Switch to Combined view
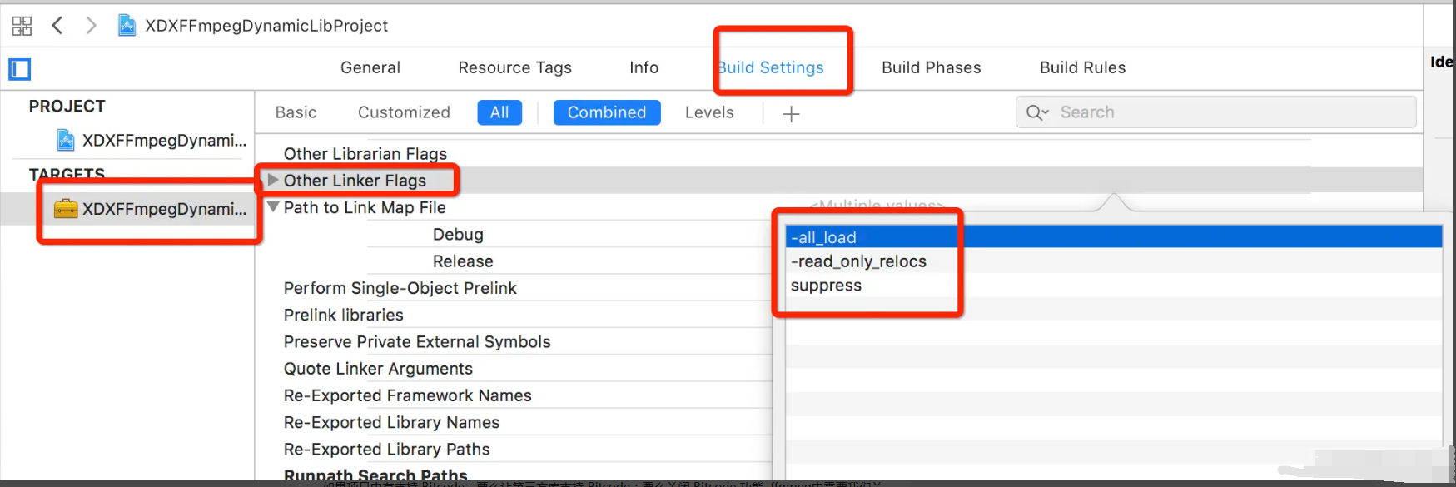Screen dimensions: 1456x487 point(607,112)
